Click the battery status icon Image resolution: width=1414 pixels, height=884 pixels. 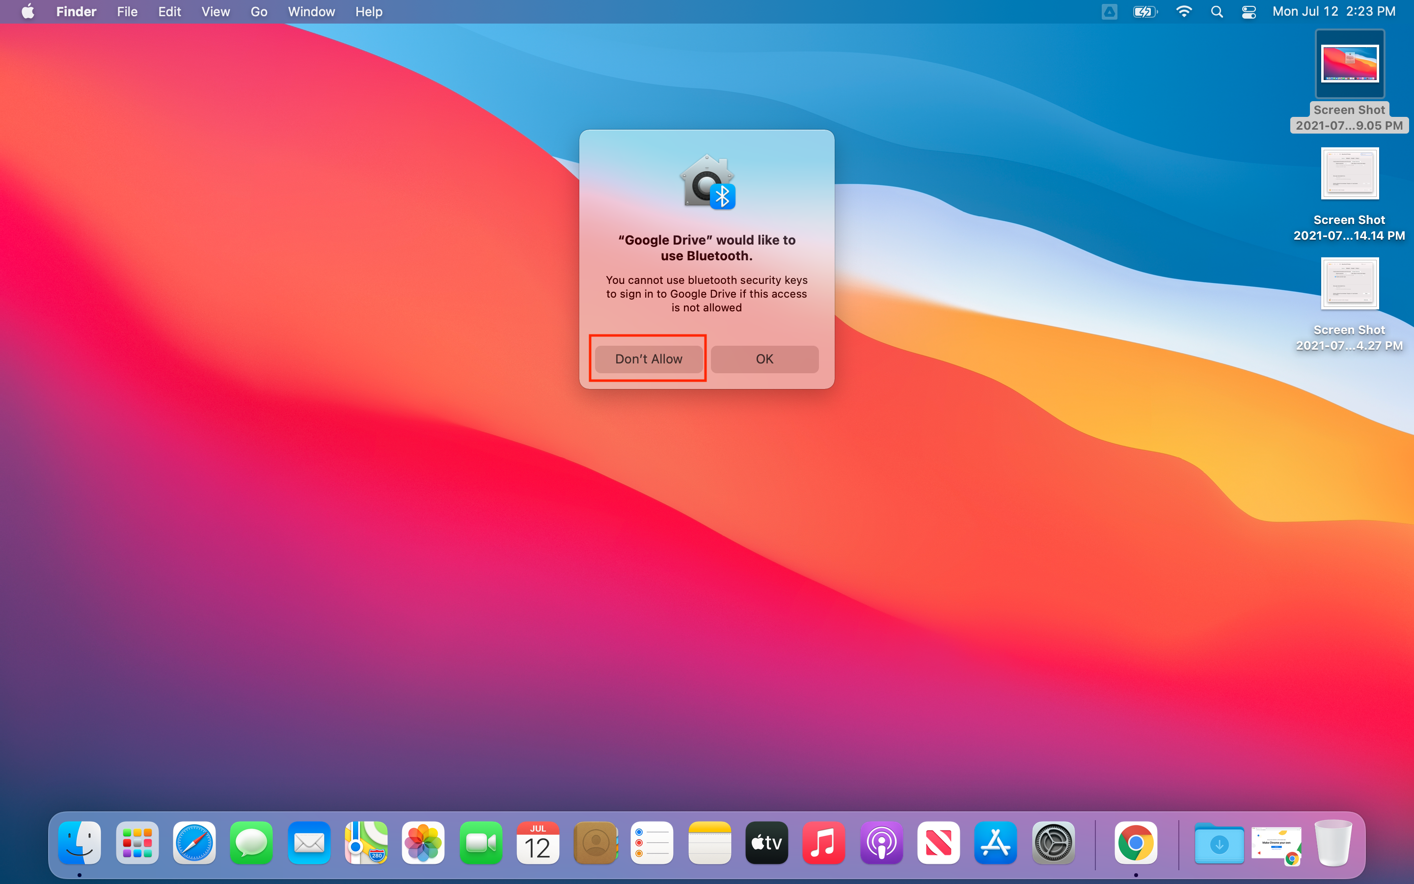pos(1144,12)
